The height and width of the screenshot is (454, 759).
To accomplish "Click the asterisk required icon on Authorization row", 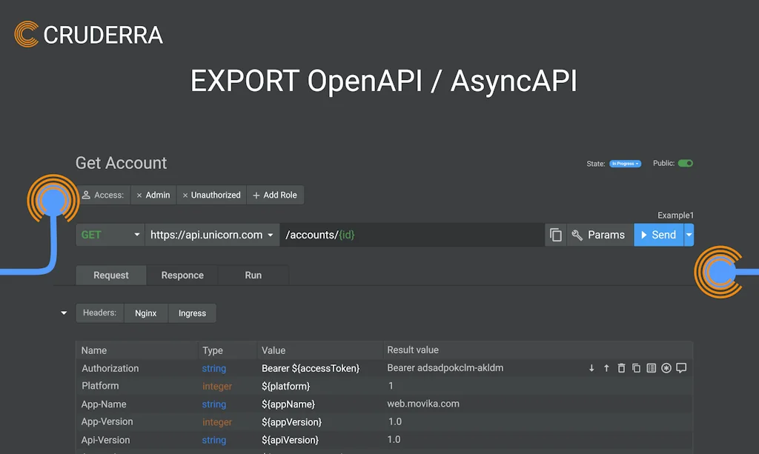I will point(666,368).
